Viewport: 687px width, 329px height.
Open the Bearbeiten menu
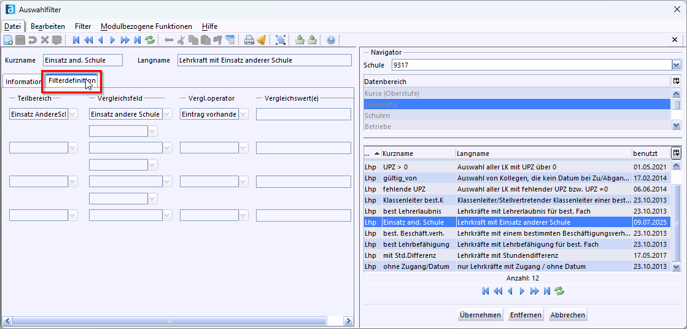pyautogui.click(x=48, y=26)
